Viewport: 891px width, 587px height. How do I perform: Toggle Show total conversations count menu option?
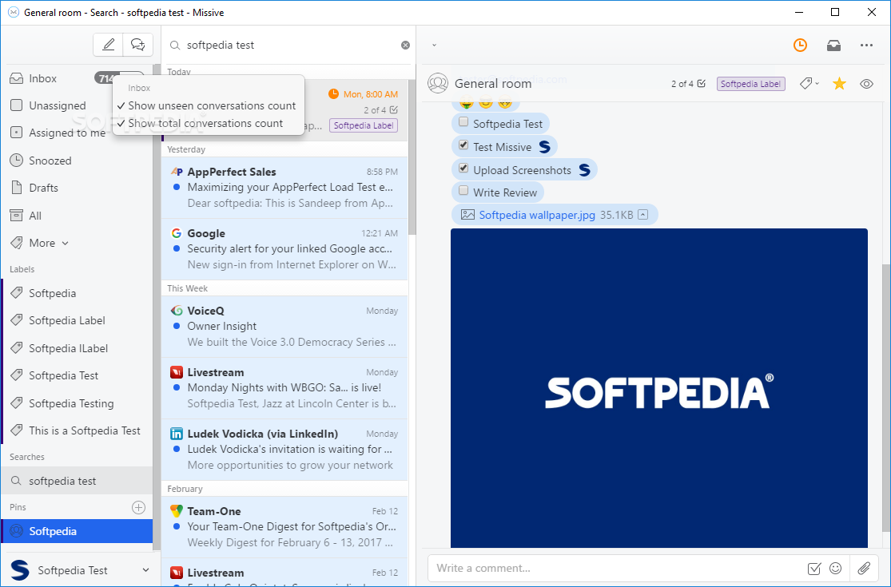pos(208,123)
